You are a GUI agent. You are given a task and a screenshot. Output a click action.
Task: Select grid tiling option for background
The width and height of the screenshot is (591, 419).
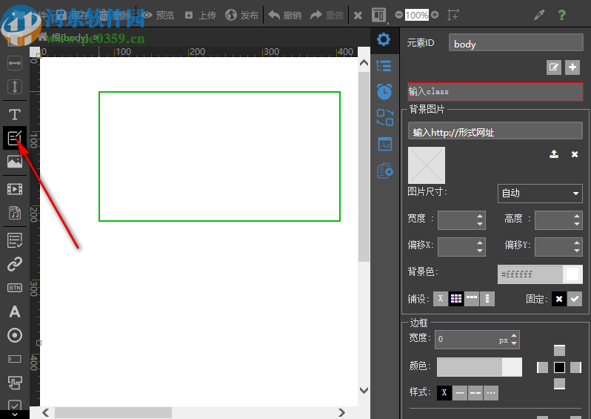456,299
